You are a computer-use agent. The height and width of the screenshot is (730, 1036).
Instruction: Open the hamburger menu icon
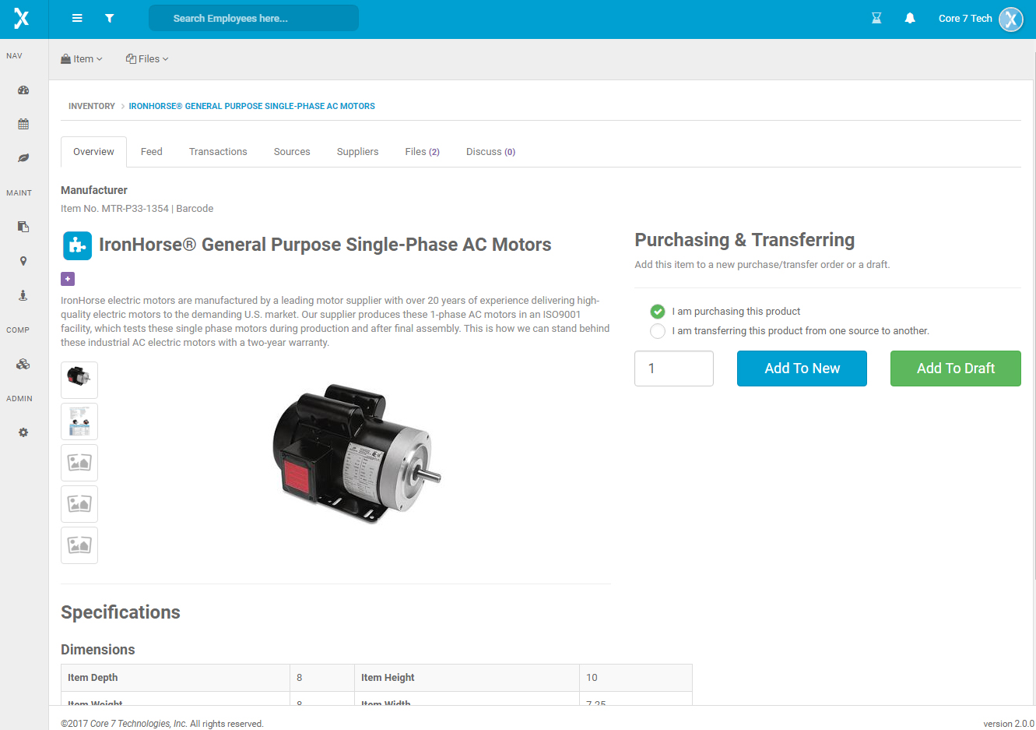[x=77, y=18]
